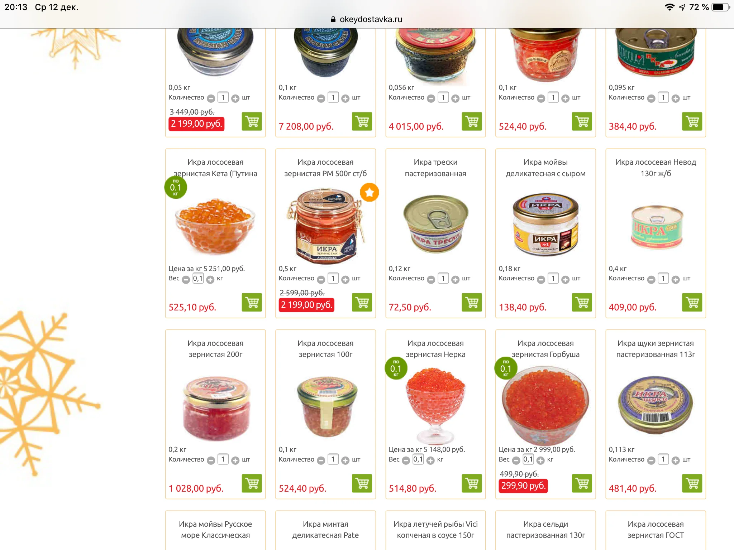This screenshot has width=734, height=550.
Task: Increase quantity of Икра трески пастеризованная
Action: point(455,280)
